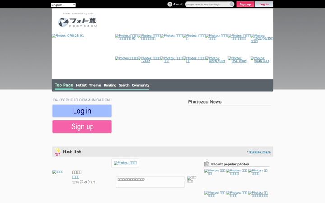Viewport: 325px width, 203px height.
Task: Click the 'Photozou News' heading
Action: [205, 102]
